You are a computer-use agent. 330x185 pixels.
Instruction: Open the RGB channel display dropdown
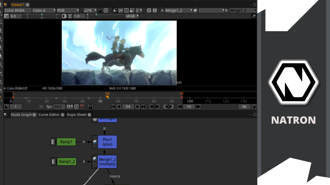[68, 10]
